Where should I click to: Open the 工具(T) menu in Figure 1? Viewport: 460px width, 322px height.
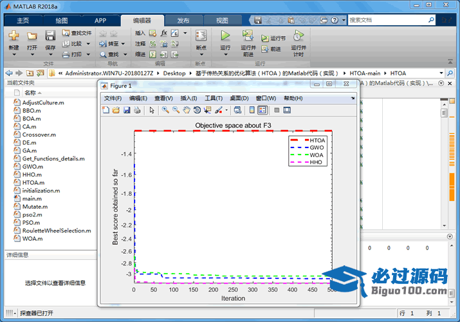(214, 98)
